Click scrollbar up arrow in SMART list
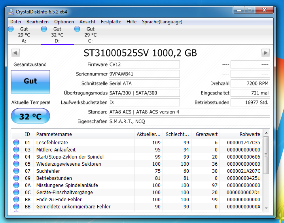 (x=266, y=133)
